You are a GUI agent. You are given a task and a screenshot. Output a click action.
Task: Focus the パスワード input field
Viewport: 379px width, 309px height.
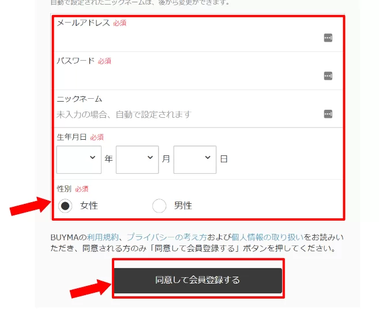[x=189, y=76]
